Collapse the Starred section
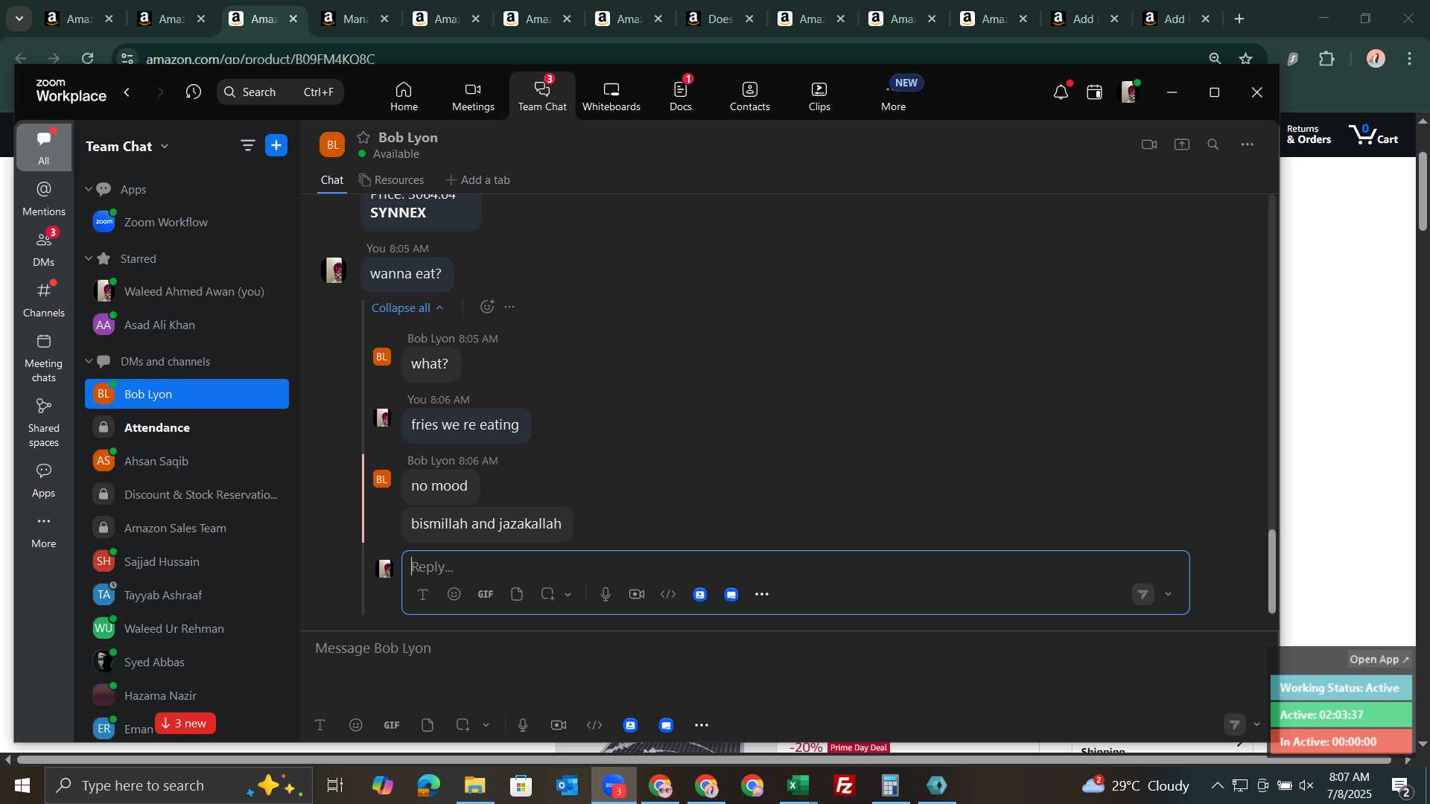 point(89,258)
